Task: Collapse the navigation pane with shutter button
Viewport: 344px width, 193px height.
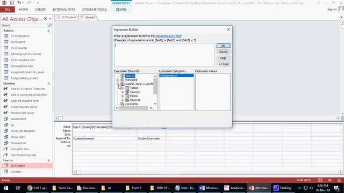Action: click(x=50, y=19)
